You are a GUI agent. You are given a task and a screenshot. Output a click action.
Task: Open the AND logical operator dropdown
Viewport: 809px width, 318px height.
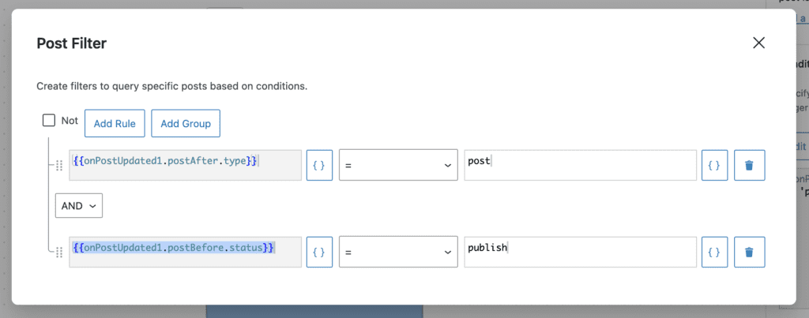point(79,205)
